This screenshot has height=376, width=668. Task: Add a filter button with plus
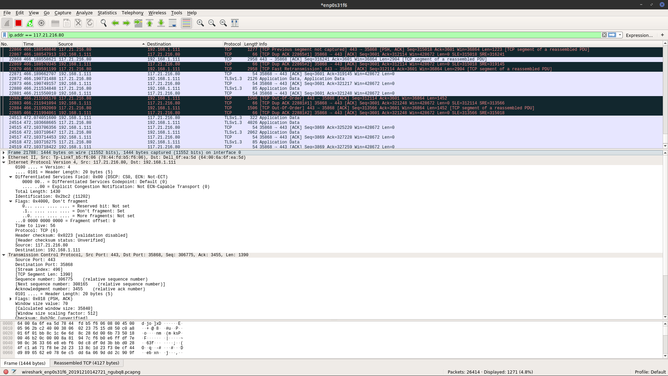662,35
